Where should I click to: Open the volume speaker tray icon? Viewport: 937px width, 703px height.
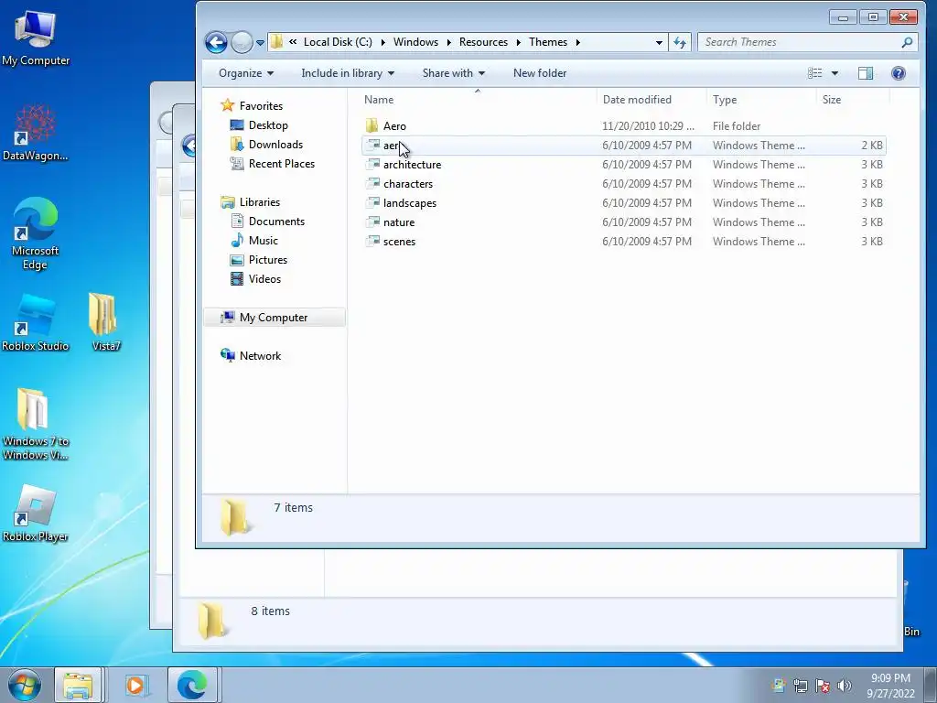(x=845, y=686)
